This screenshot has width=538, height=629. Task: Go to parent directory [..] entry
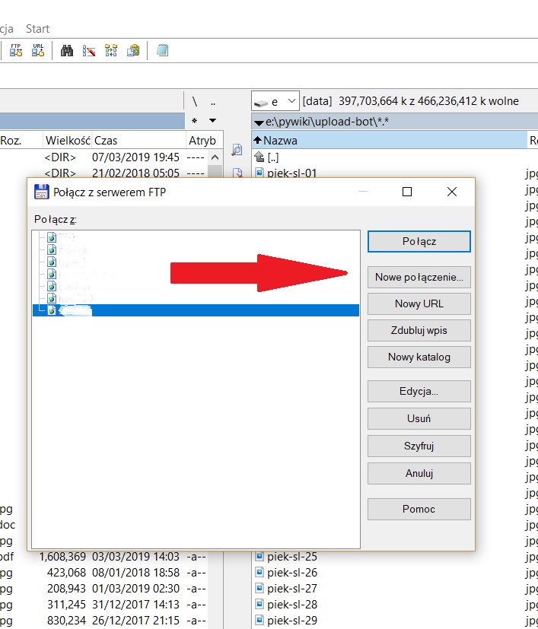tap(272, 157)
